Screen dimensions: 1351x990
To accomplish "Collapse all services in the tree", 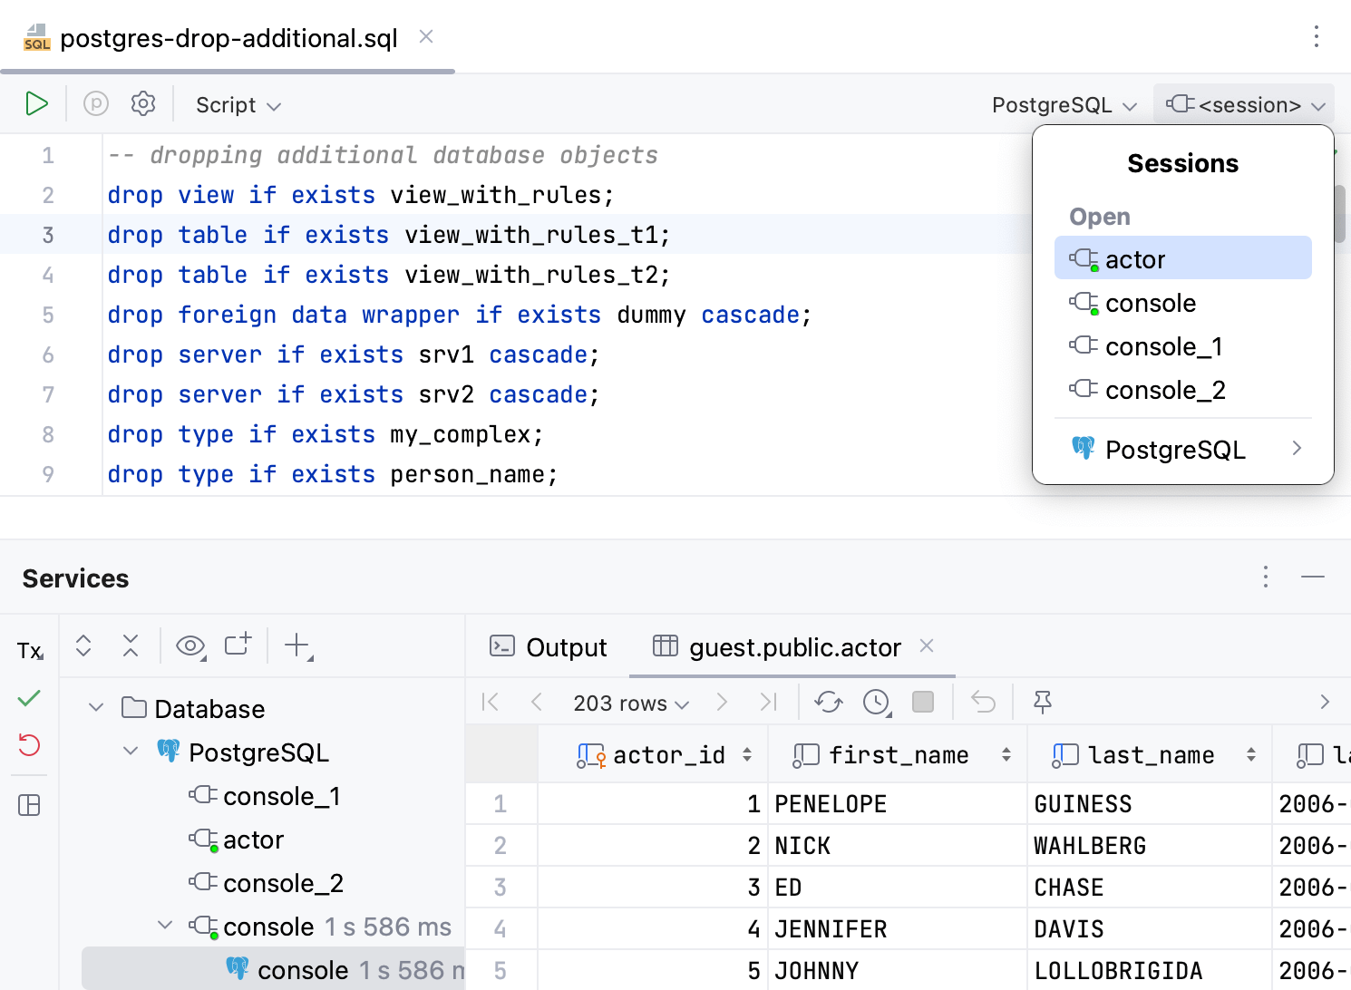I will [131, 646].
